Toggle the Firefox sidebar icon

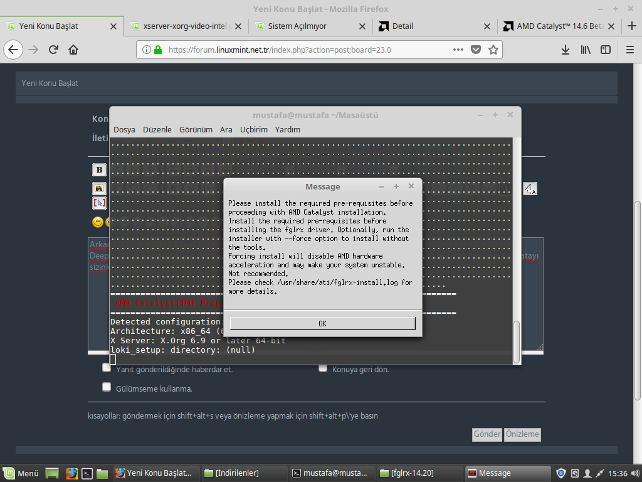click(606, 50)
